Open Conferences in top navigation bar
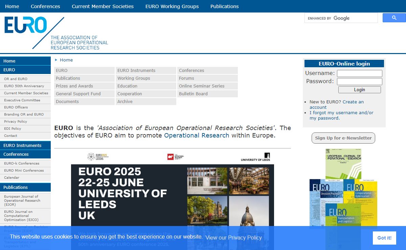This screenshot has width=406, height=250. [45, 6]
